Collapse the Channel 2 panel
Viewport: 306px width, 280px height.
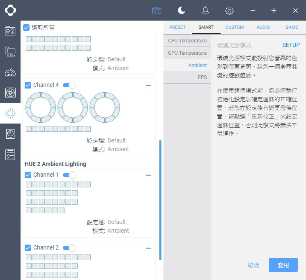pyautogui.click(x=149, y=248)
